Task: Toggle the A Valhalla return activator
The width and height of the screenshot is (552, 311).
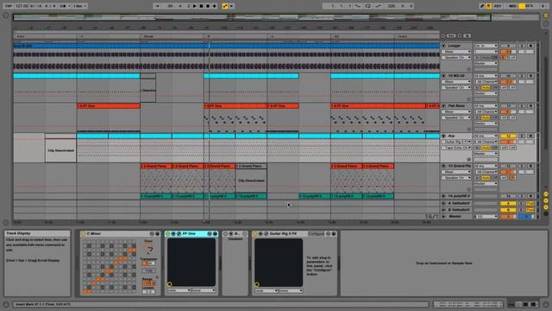Action: click(x=508, y=204)
